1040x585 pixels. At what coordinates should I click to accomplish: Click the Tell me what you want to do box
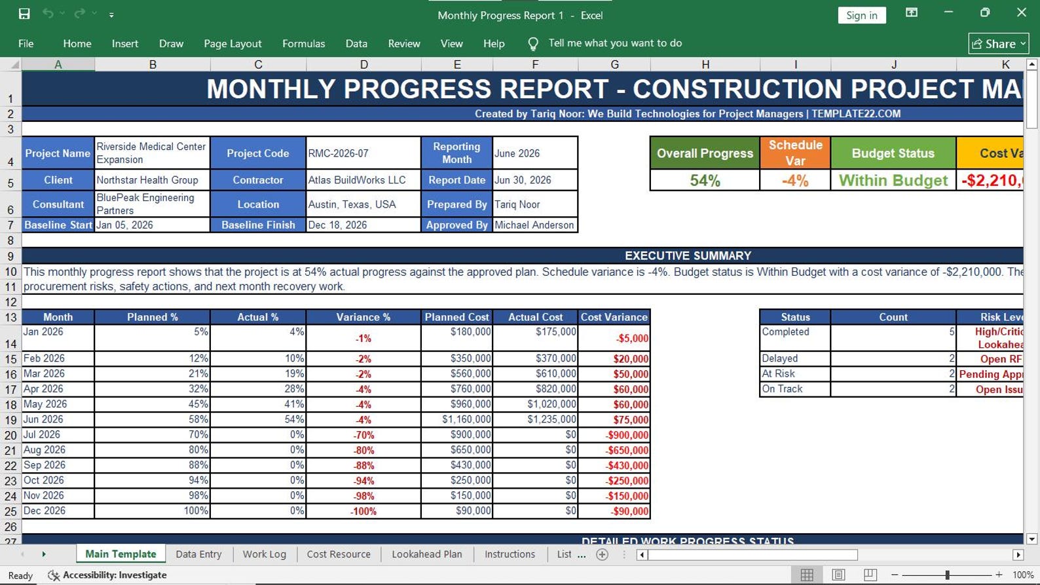tap(615, 43)
